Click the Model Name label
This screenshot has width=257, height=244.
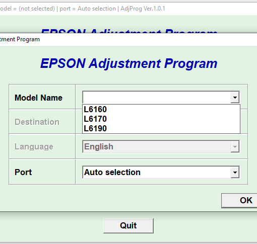pyautogui.click(x=38, y=98)
